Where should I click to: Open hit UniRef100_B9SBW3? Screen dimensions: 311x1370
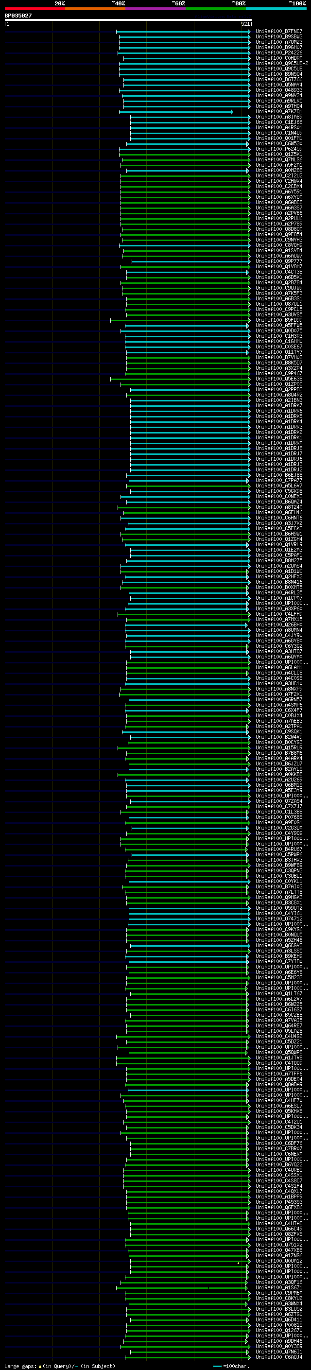pos(278,37)
